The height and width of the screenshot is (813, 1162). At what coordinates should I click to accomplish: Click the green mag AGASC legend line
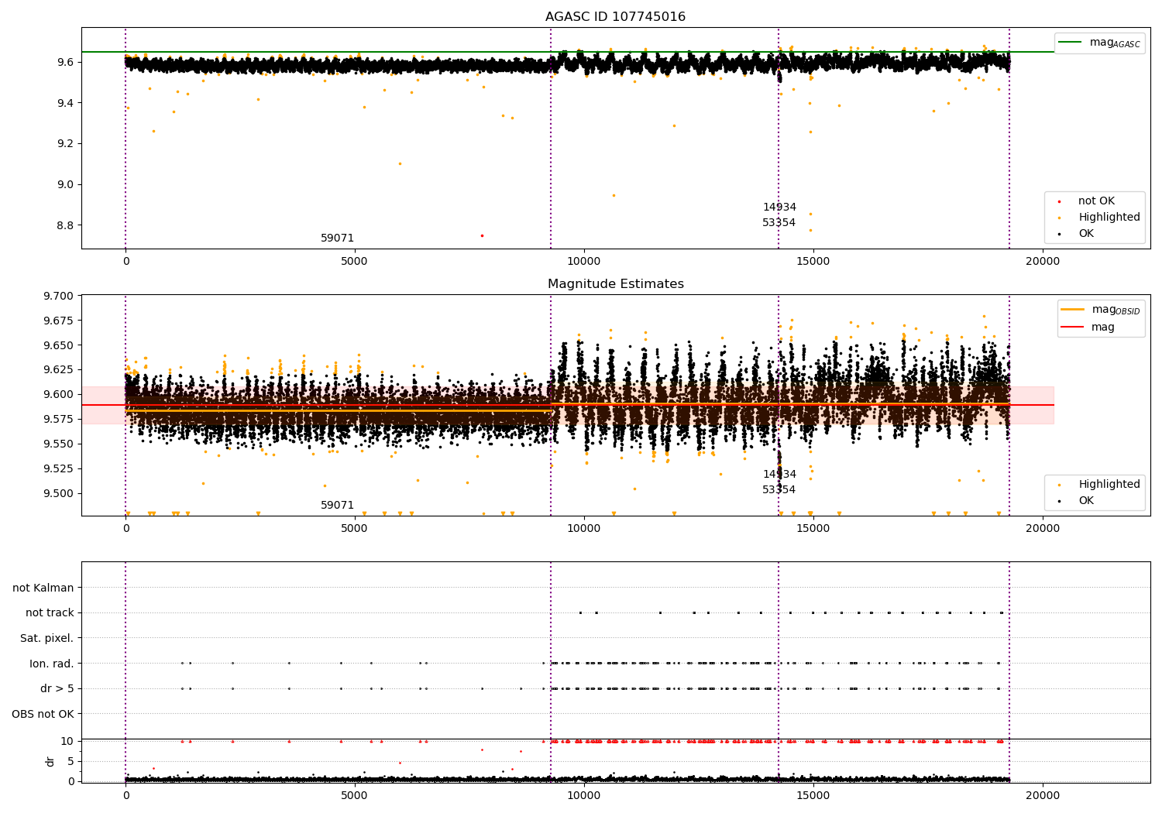click(1071, 43)
